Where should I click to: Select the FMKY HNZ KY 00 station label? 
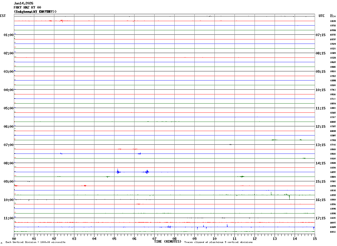pyautogui.click(x=27, y=7)
